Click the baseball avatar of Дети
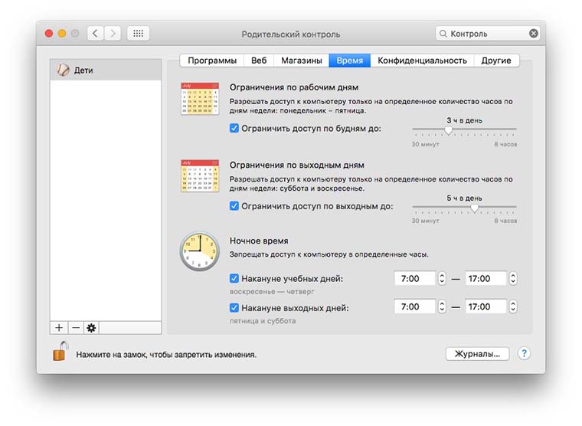The height and width of the screenshot is (426, 582). click(63, 70)
